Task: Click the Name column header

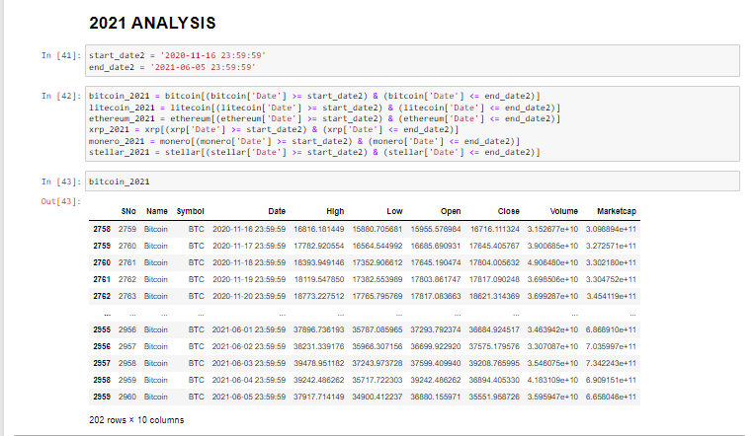Action: click(156, 211)
